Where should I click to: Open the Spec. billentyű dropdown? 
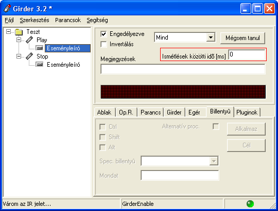(214, 161)
